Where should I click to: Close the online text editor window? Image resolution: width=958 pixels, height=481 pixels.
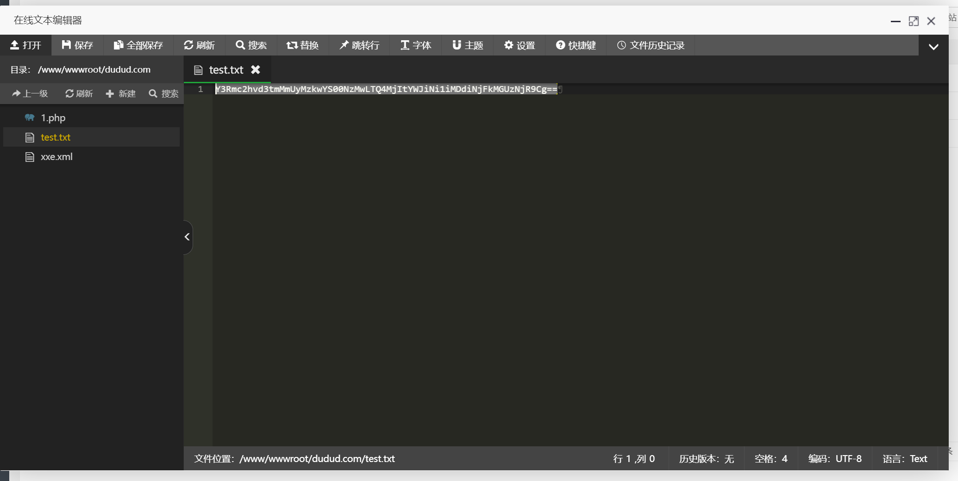click(x=931, y=21)
